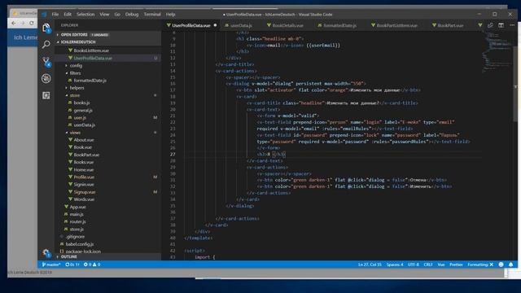This screenshot has height=293, width=521.
Task: Click Vue language mode in status bar
Action: [x=441, y=265]
